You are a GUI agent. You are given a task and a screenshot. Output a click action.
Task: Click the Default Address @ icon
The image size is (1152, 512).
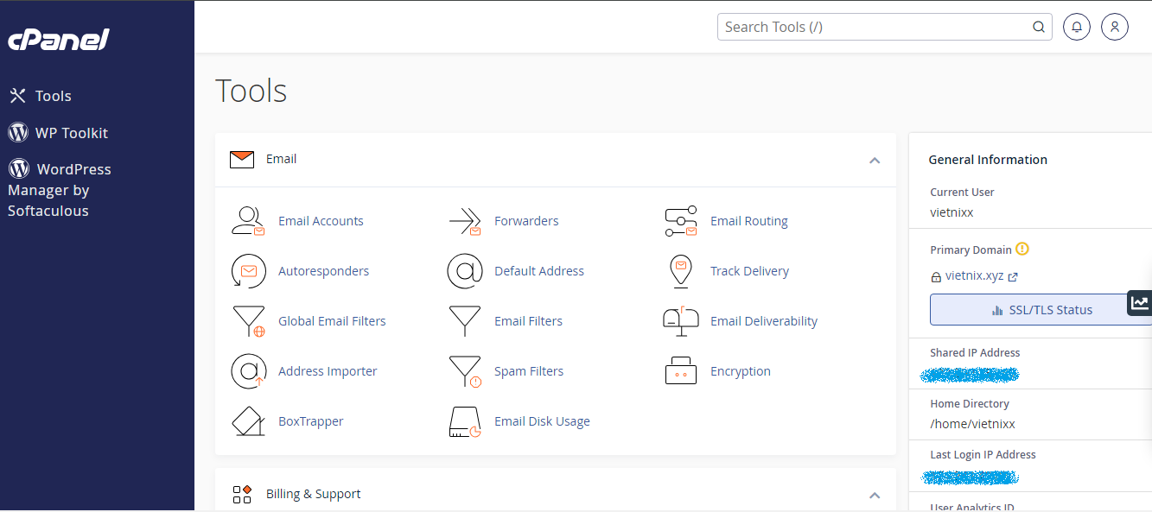pyautogui.click(x=464, y=271)
